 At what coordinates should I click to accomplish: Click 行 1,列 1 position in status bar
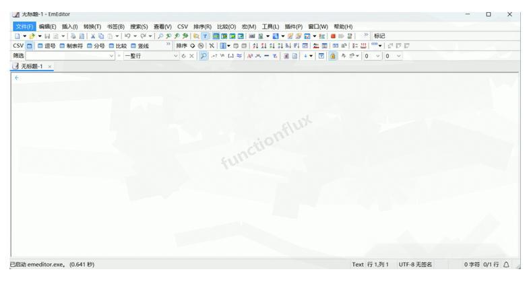point(378,265)
